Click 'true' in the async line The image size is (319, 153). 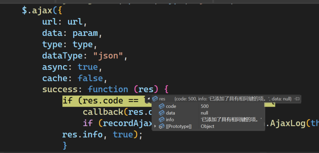click(x=87, y=67)
